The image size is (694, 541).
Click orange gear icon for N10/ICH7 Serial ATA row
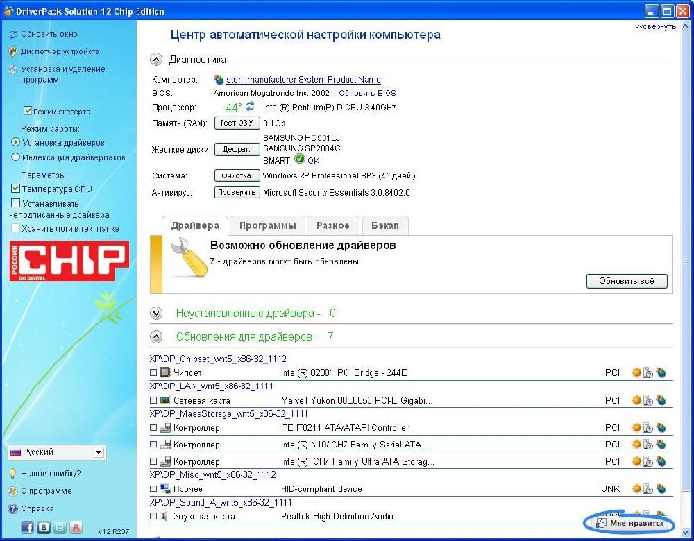[636, 445]
